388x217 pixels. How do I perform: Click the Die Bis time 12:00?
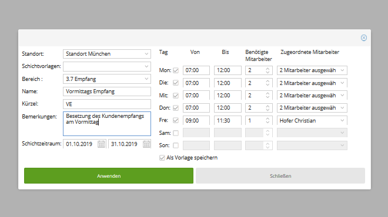tap(228, 83)
